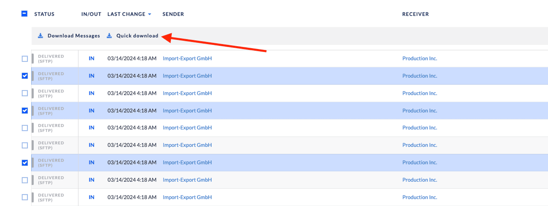Click the IN direction link in fifth row
Image resolution: width=548 pixels, height=206 pixels.
coord(91,128)
